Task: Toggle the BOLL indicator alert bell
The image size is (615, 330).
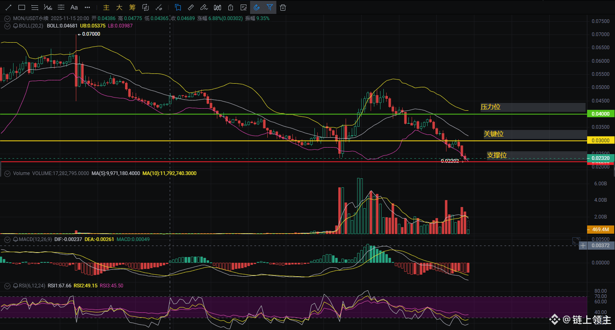Action: pos(16,26)
